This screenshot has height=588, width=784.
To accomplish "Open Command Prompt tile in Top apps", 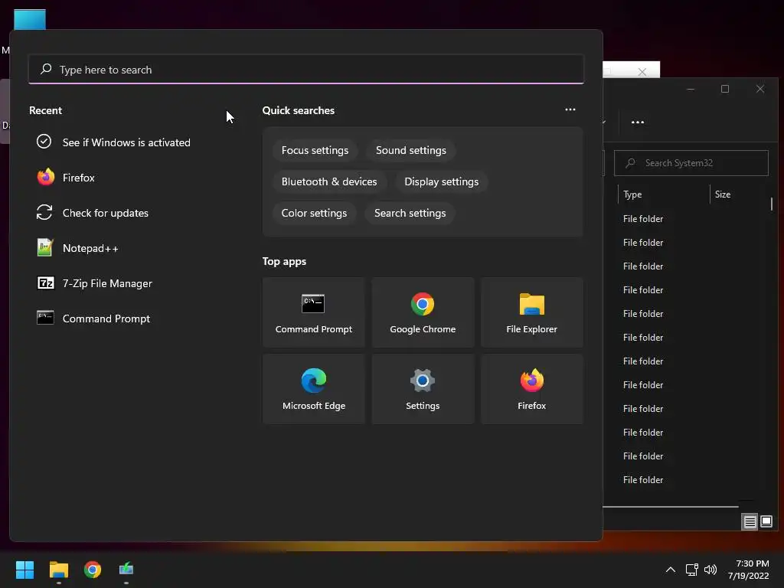I will [x=313, y=312].
